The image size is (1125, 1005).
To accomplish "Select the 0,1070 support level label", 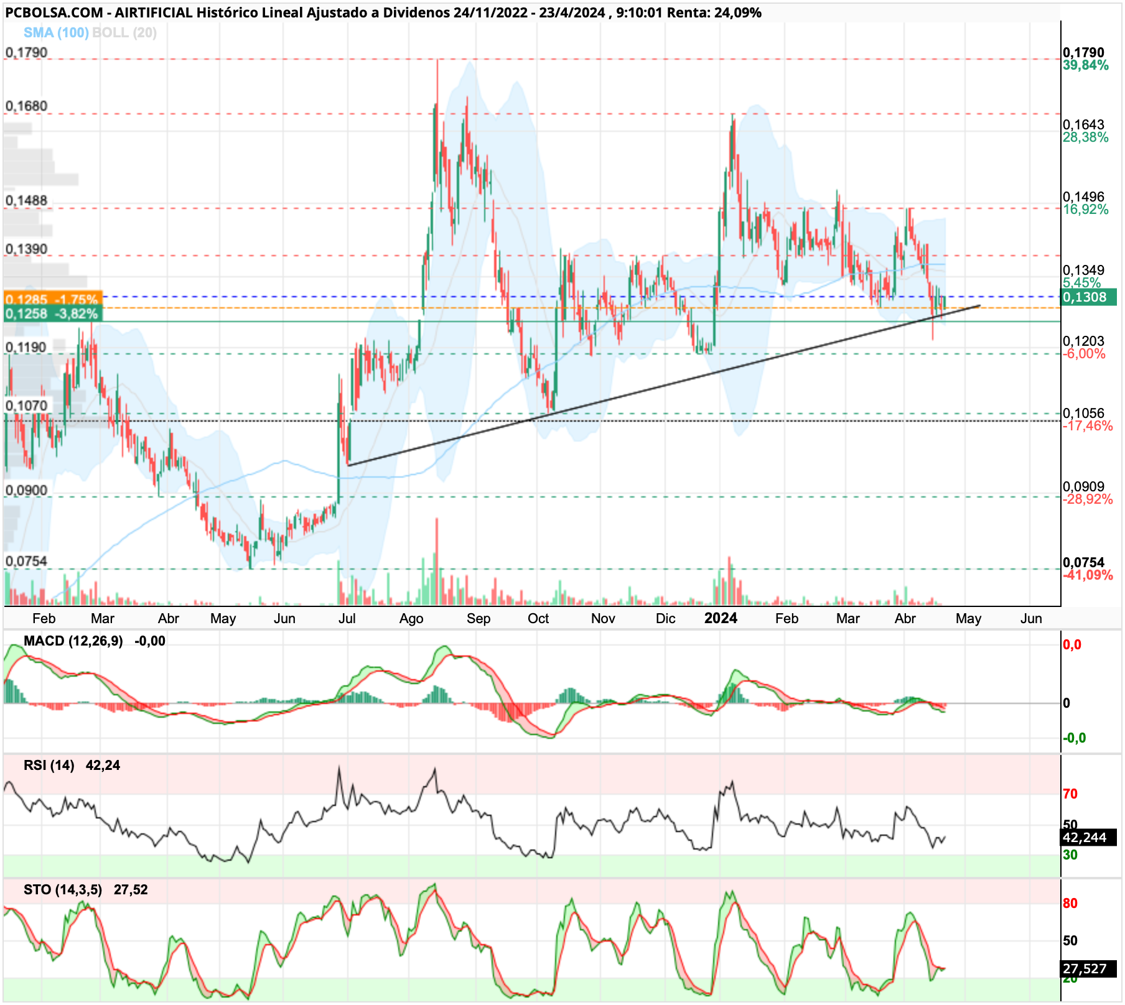I will [26, 405].
